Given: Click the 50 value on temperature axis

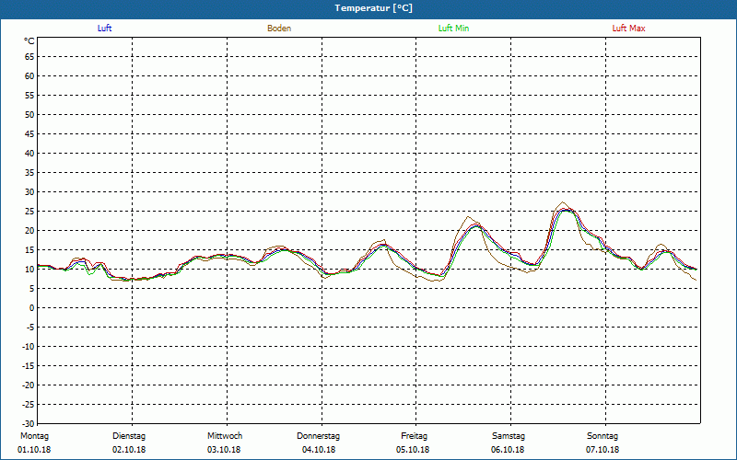Looking at the screenshot, I should click(x=29, y=114).
